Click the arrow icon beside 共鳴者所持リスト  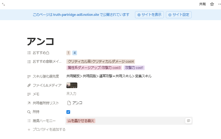[x=29, y=103]
